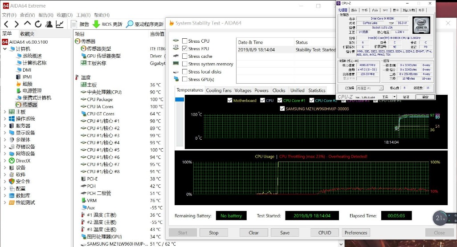Expand the DirectX tree node
This screenshot has height=247, width=457.
4,161
